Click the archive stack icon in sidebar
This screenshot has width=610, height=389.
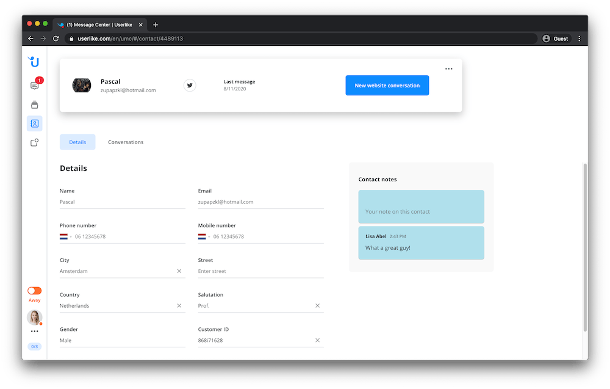35,104
